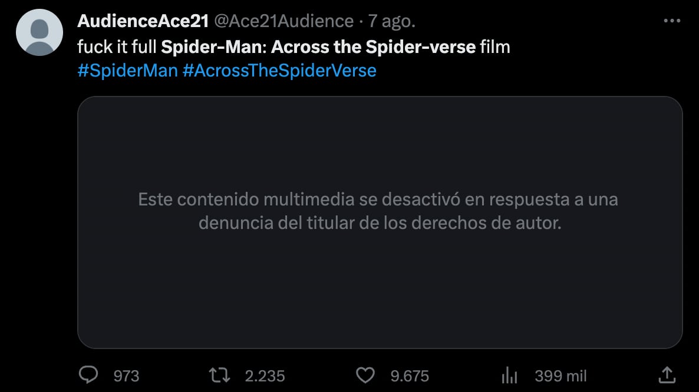
Task: Click the like count 9.675
Action: pyautogui.click(x=410, y=376)
